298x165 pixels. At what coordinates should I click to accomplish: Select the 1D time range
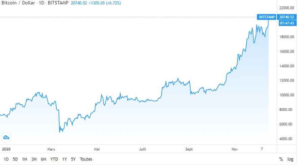coord(6,159)
